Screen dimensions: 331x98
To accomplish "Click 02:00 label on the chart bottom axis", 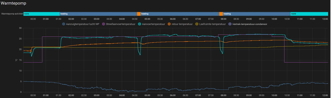I will click(71, 95).
